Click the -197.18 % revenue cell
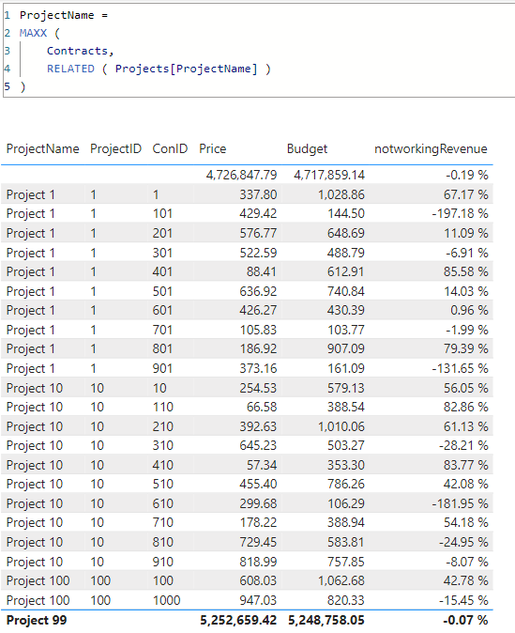The height and width of the screenshot is (633, 515). 460,213
